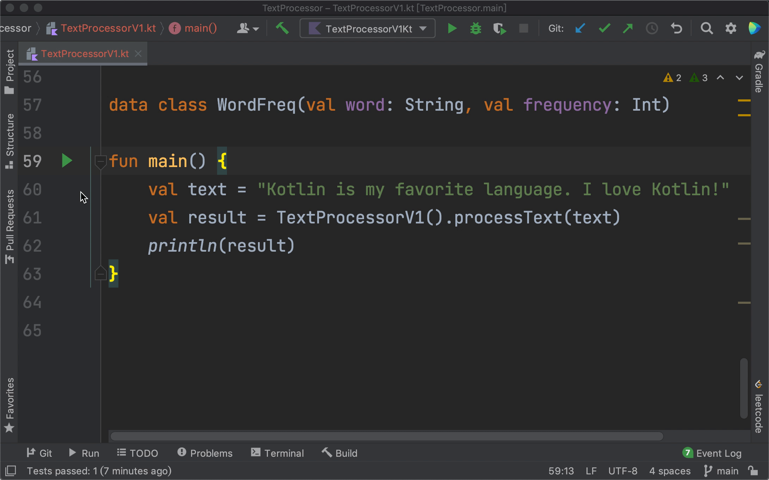Toggle read-only lock in the status bar
Viewport: 769px width, 480px height.
753,471
